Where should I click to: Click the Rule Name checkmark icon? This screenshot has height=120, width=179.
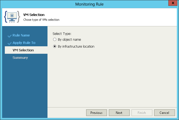[x=10, y=36]
